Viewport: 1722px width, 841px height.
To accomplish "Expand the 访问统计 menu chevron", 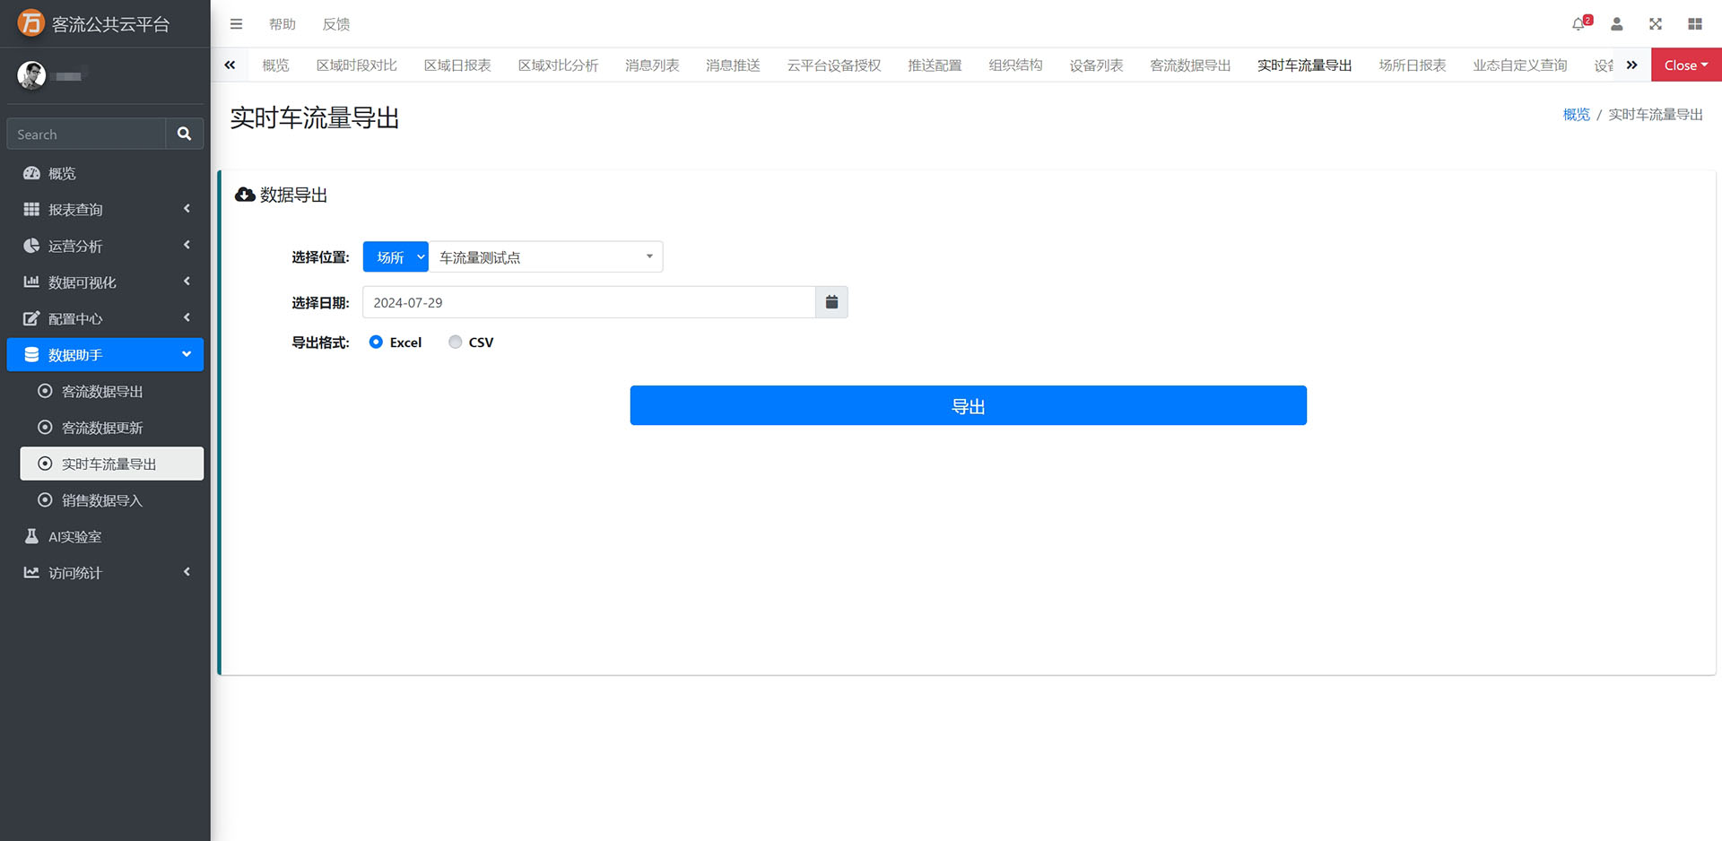I will coord(187,572).
